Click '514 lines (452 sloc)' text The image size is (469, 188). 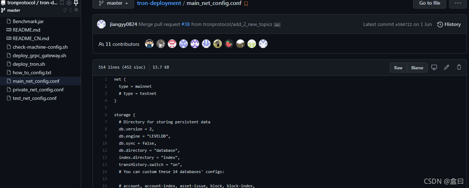pos(122,67)
